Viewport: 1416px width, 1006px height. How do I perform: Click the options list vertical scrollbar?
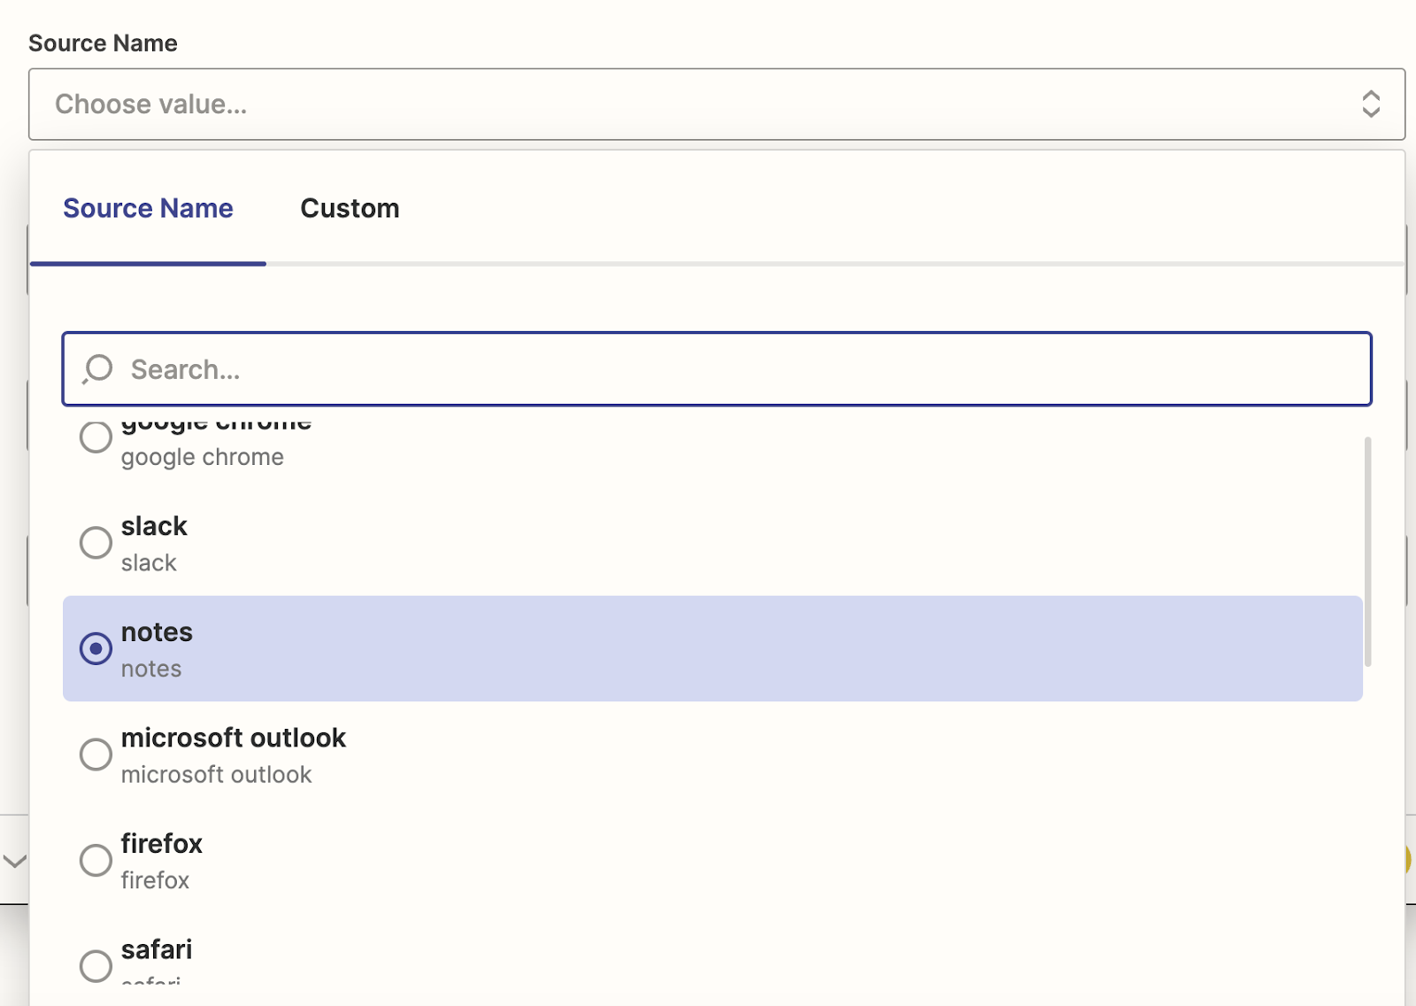point(1367,551)
